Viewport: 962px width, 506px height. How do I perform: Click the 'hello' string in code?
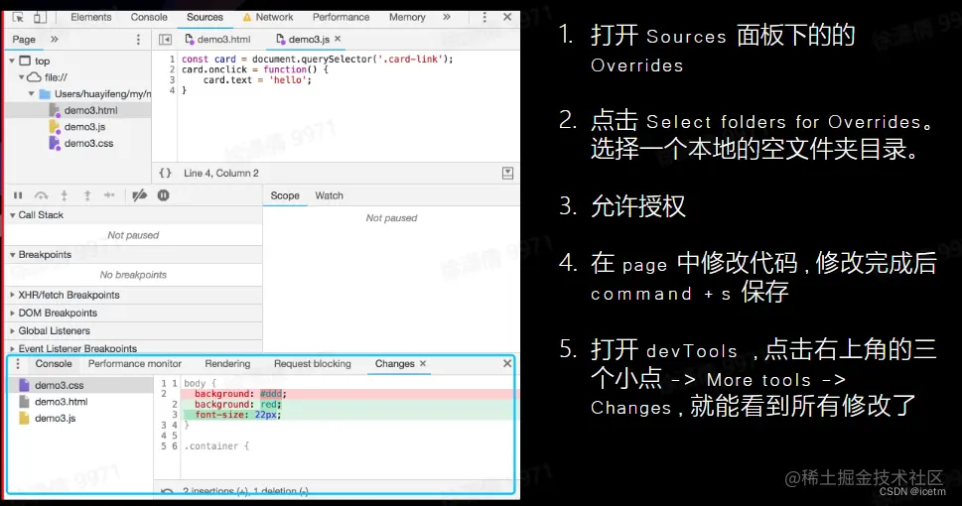288,79
